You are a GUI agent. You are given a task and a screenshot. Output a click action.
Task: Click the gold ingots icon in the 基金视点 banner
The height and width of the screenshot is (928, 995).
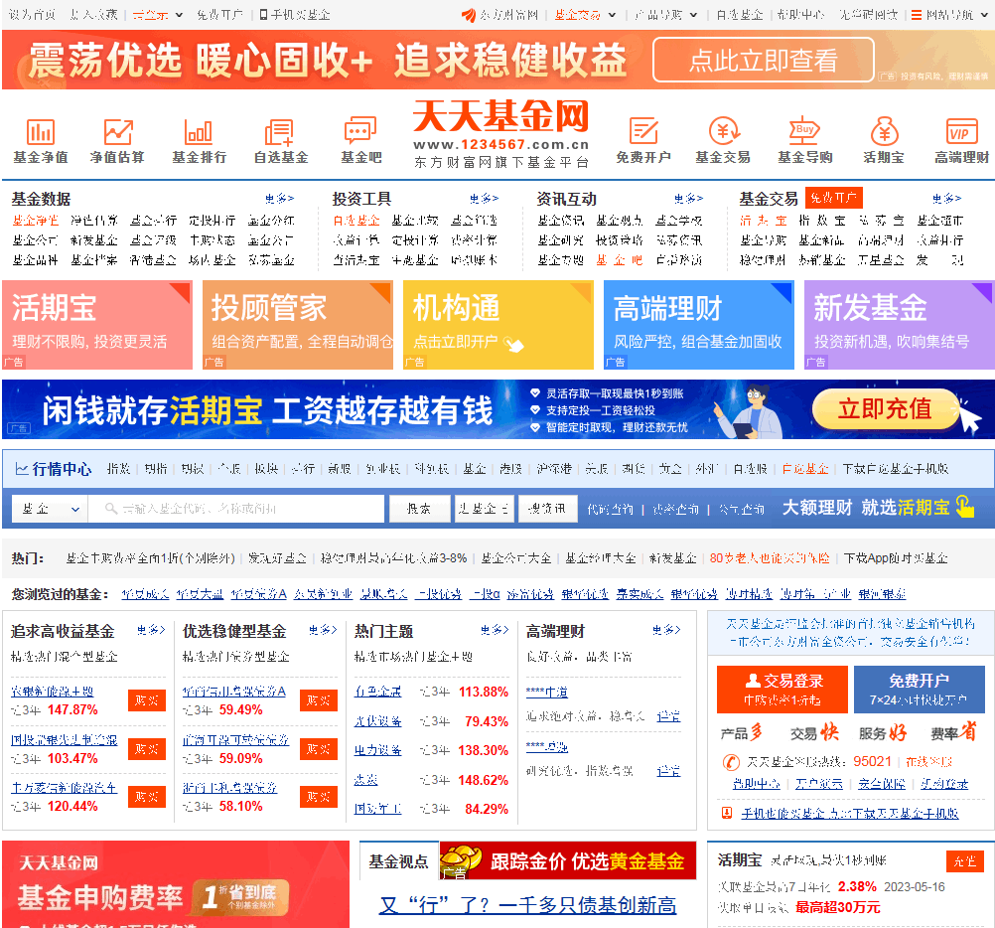[x=462, y=860]
